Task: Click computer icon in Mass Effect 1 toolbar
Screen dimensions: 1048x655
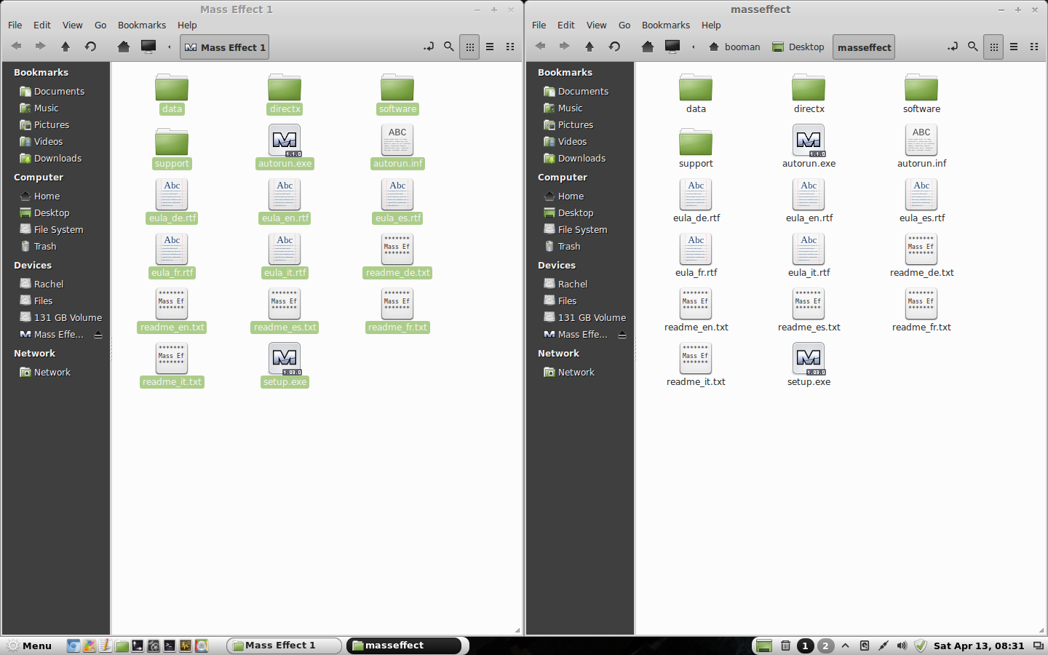Action: (x=148, y=47)
